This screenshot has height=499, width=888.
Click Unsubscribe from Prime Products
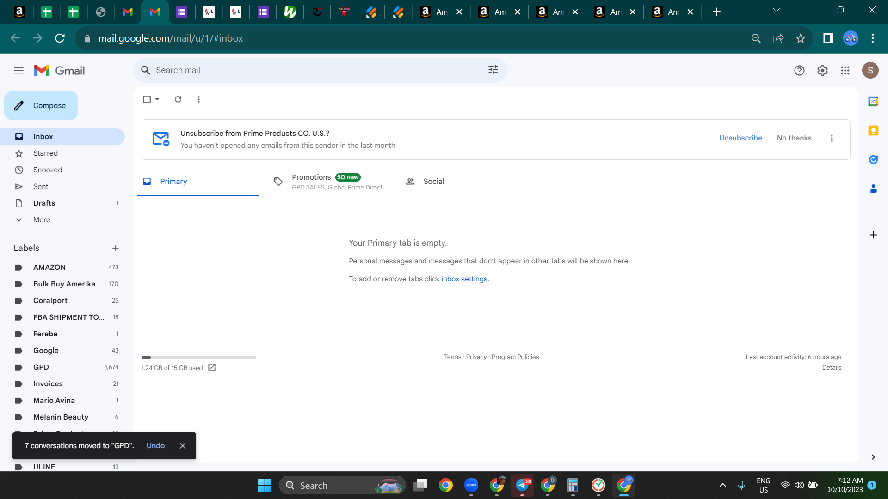(740, 138)
